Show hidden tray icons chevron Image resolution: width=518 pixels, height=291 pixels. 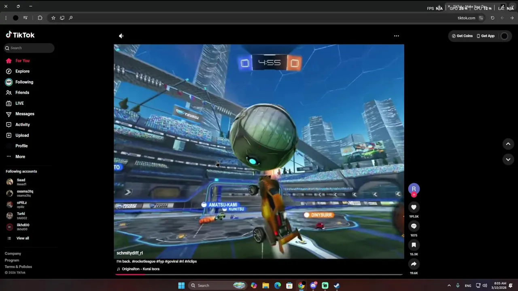click(x=449, y=286)
